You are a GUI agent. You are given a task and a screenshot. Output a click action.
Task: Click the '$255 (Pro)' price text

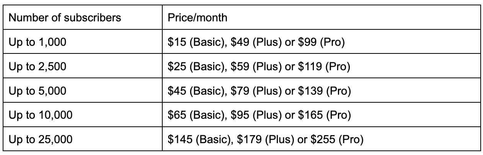[337, 139]
